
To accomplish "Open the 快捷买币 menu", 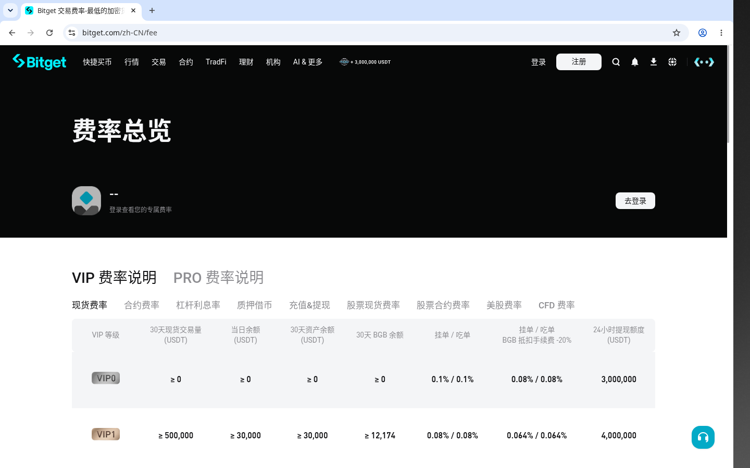I will [97, 62].
